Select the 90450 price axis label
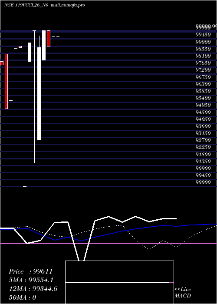The image size is (217, 304). [x=203, y=175]
